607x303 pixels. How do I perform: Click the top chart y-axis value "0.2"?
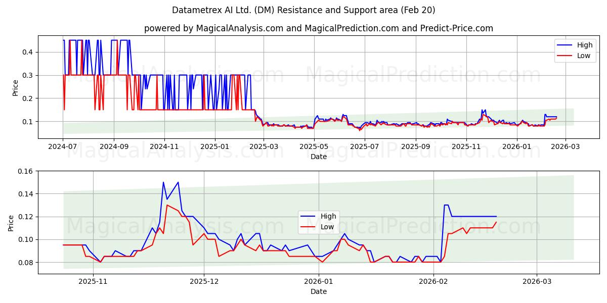28,98
